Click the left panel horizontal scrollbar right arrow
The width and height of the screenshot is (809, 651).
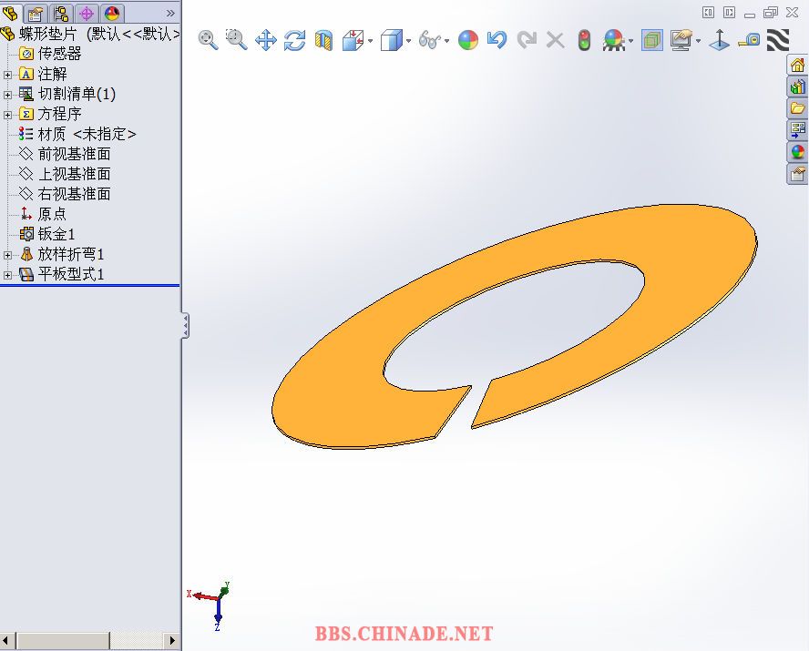click(172, 641)
